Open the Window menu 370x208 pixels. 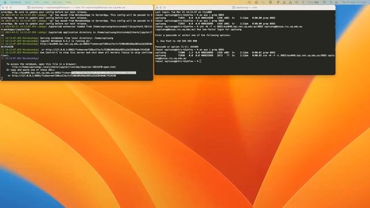click(x=57, y=2)
